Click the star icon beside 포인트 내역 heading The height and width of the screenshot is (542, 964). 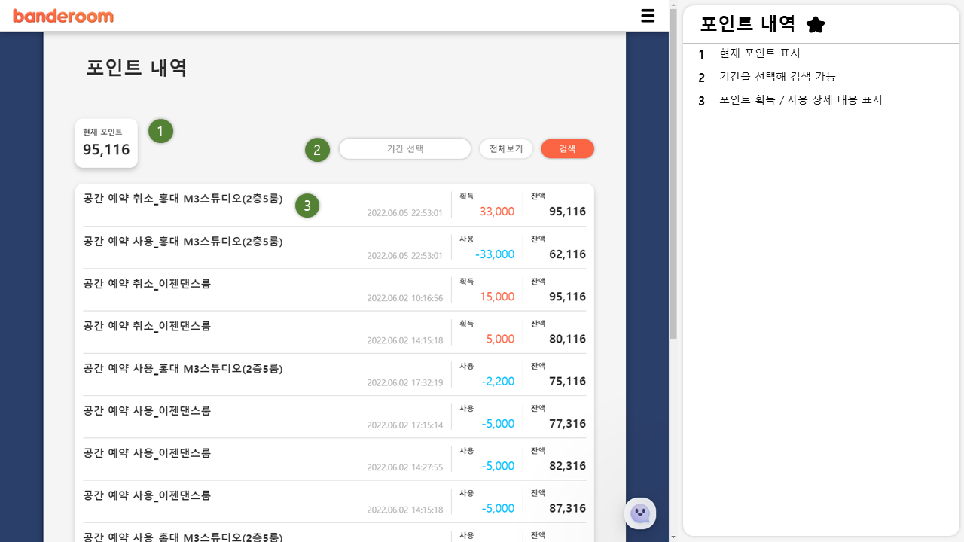(815, 23)
